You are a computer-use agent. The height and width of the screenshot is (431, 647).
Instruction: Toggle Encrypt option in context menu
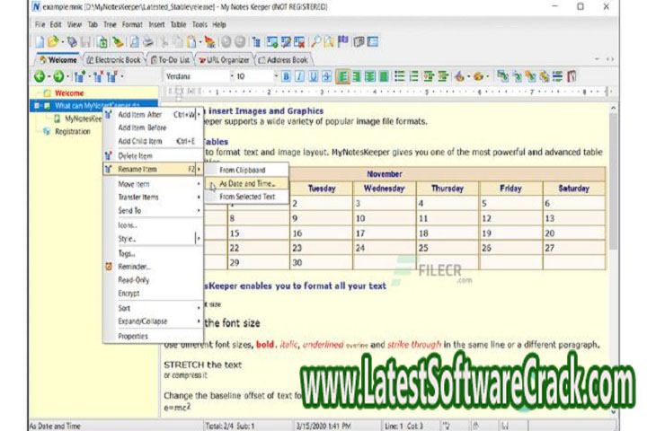click(129, 293)
